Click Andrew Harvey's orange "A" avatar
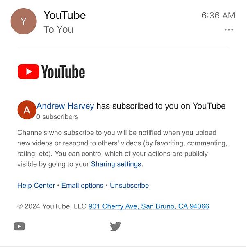The image size is (246, 247). tap(27, 110)
